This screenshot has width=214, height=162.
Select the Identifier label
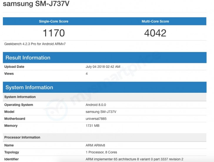pos(11,159)
